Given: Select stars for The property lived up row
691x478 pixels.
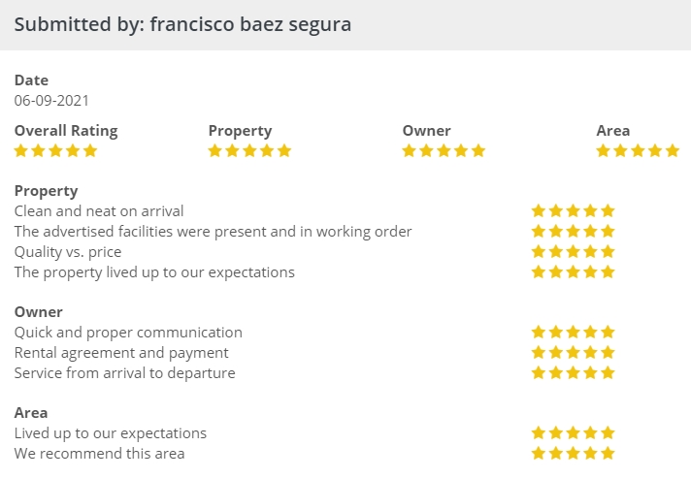Looking at the screenshot, I should 573,271.
